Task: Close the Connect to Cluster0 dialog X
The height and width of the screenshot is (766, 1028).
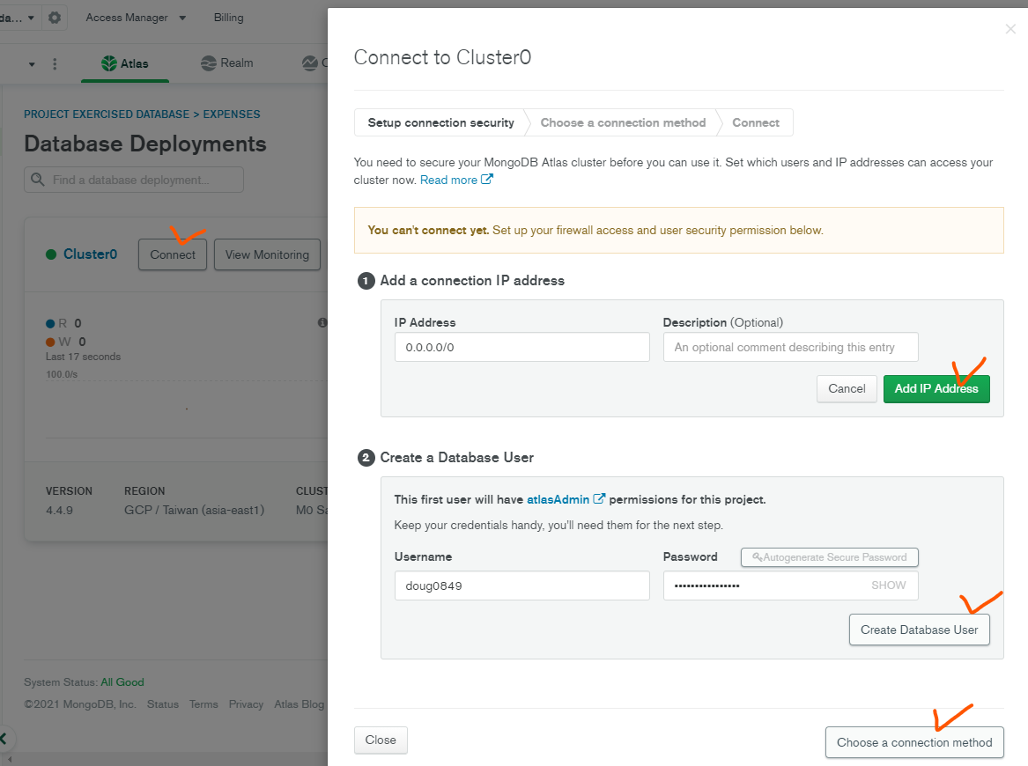Action: click(x=1010, y=29)
